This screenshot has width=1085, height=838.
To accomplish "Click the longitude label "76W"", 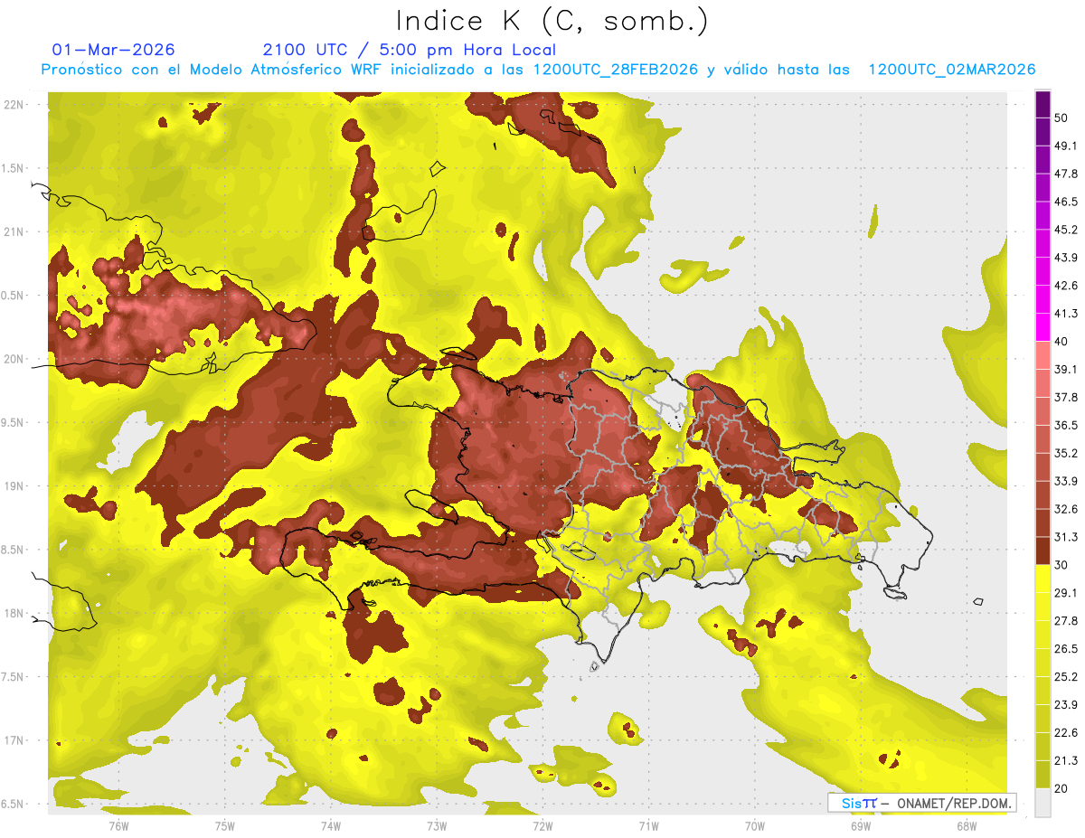I will pos(118,825).
